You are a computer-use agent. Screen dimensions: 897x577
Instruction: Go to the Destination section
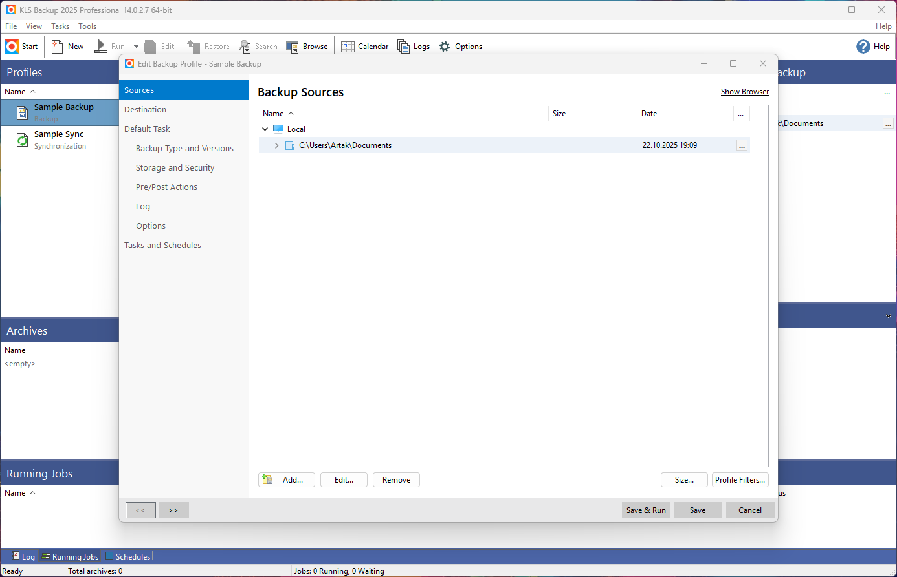184,109
